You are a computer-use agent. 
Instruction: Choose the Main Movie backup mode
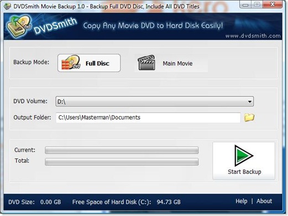[171, 63]
